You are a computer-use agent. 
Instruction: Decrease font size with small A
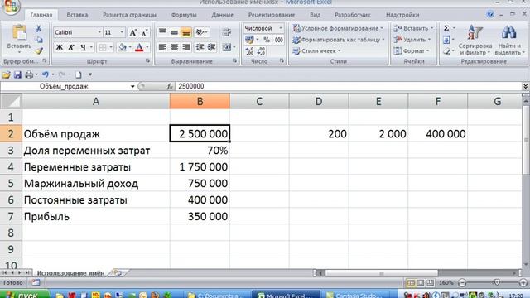point(145,32)
